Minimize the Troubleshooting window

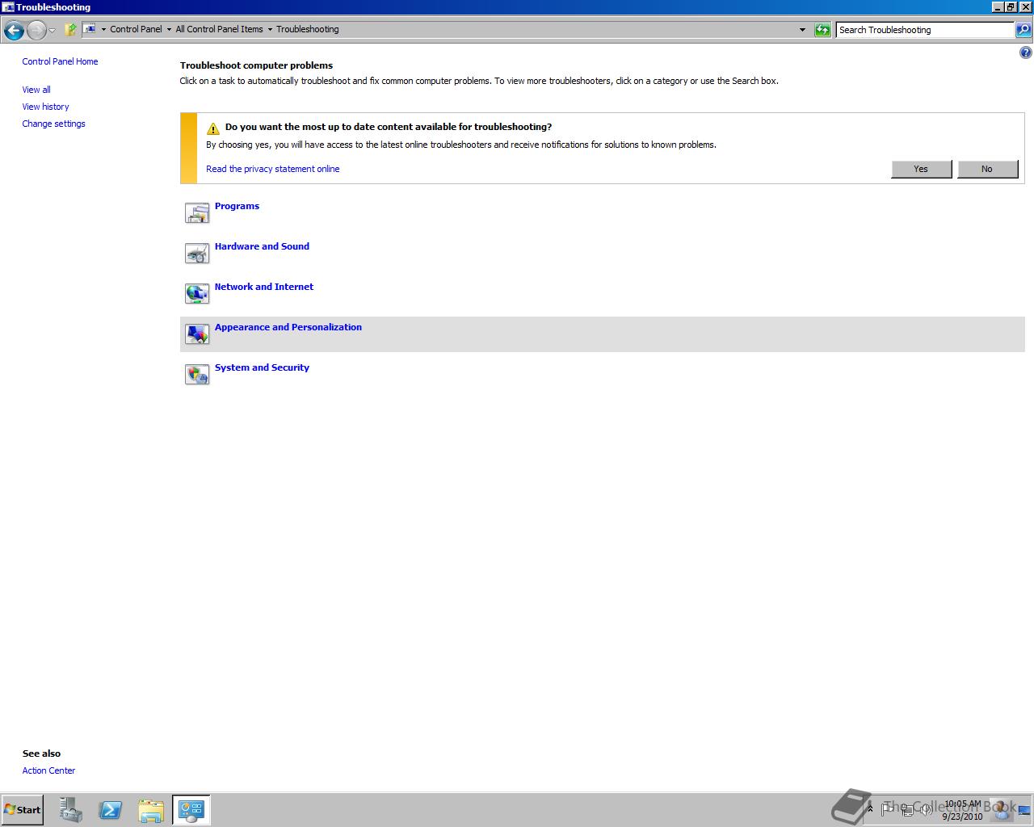998,7
